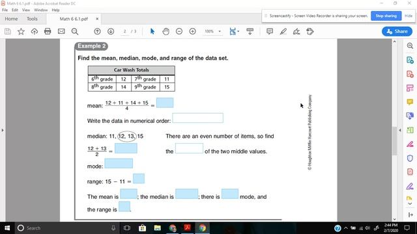Screen dimensions: 417x234
Task: Zoom in with plus button
Action: coord(193,31)
